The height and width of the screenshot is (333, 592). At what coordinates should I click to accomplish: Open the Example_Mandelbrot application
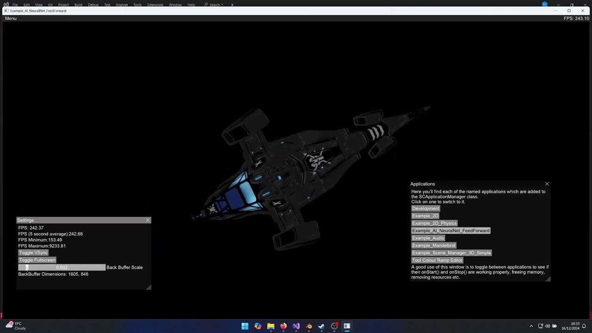[433, 246]
